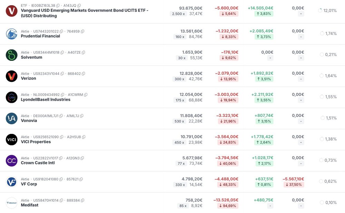Click VF Corp's red 37,50% badge

(293, 184)
